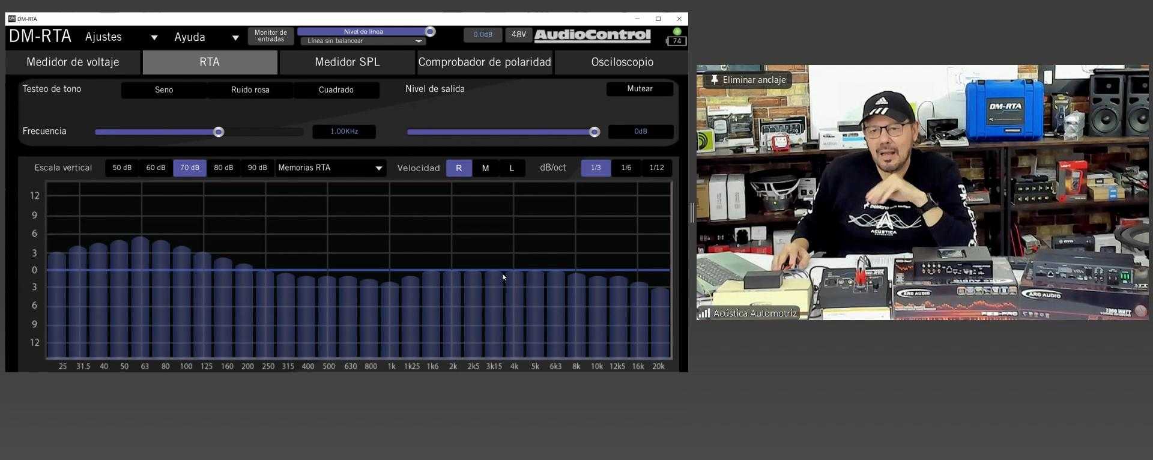Click the AudioControl logo
The height and width of the screenshot is (460, 1153).
592,35
